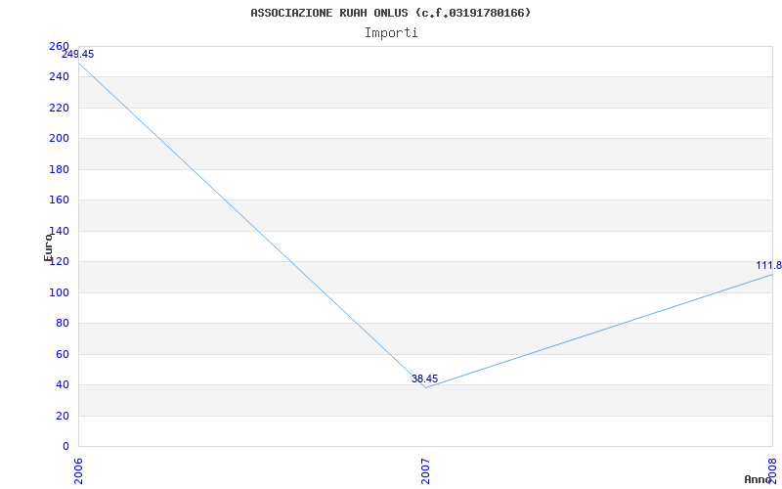Click the 220 y-axis tick label
The image size is (782, 489).
tap(59, 108)
